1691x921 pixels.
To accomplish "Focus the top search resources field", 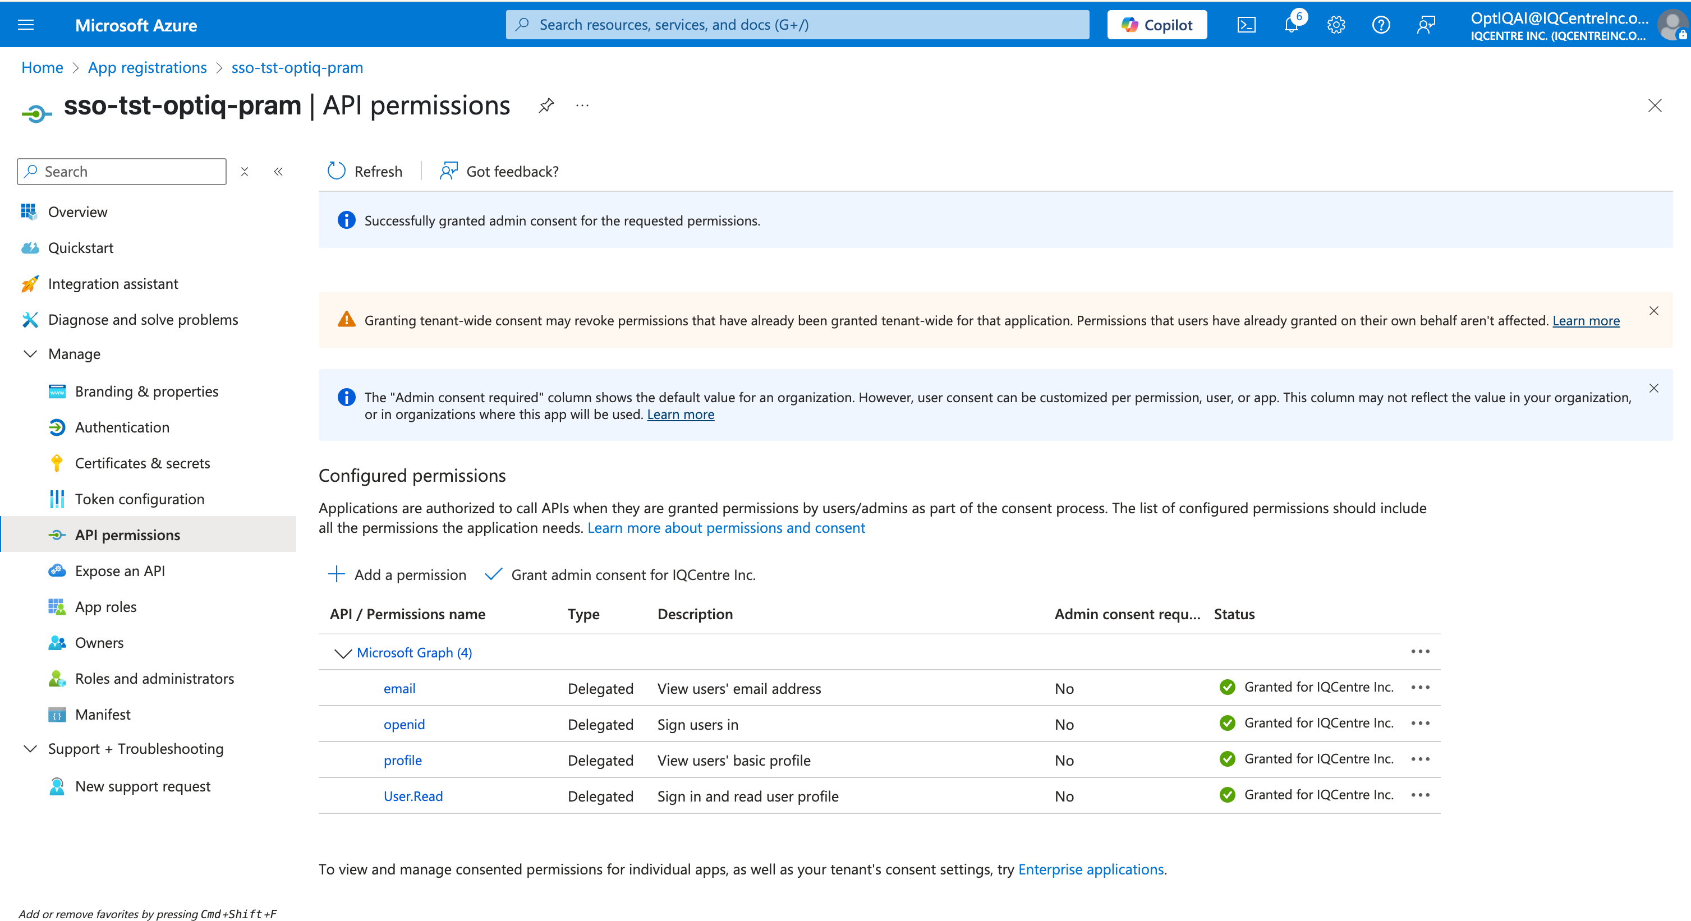I will (797, 25).
